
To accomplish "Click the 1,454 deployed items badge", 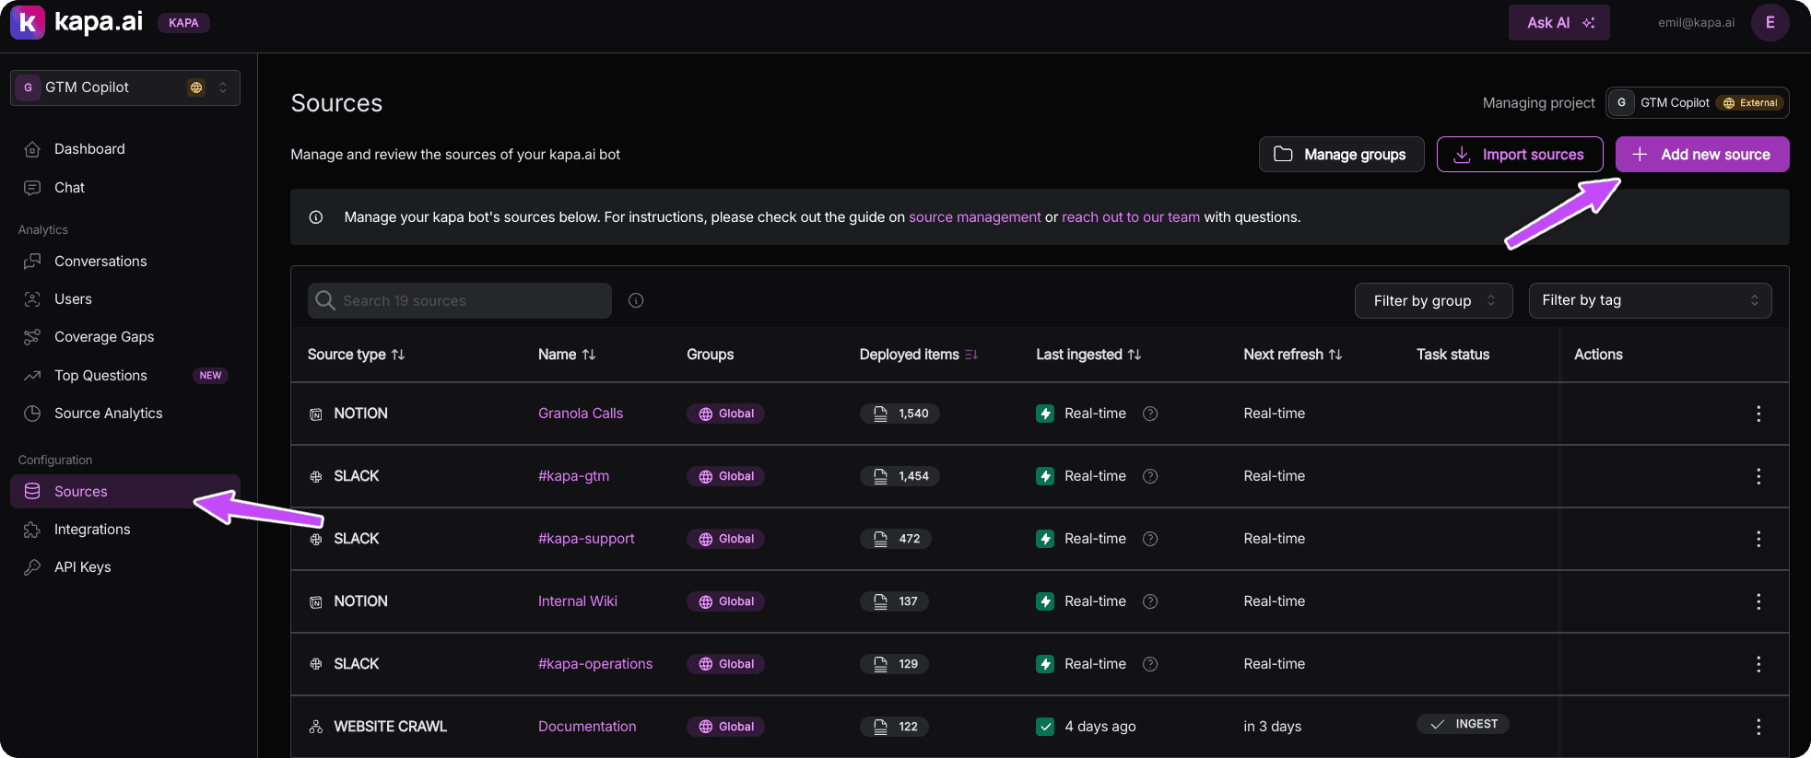I will point(900,476).
